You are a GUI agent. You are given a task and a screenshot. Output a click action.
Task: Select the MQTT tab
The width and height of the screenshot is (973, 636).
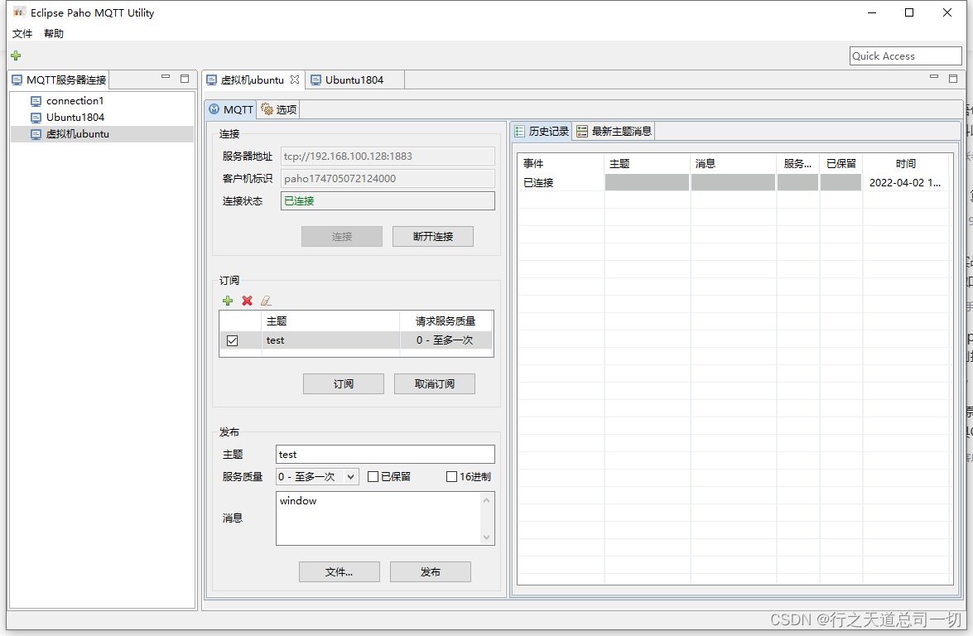231,109
